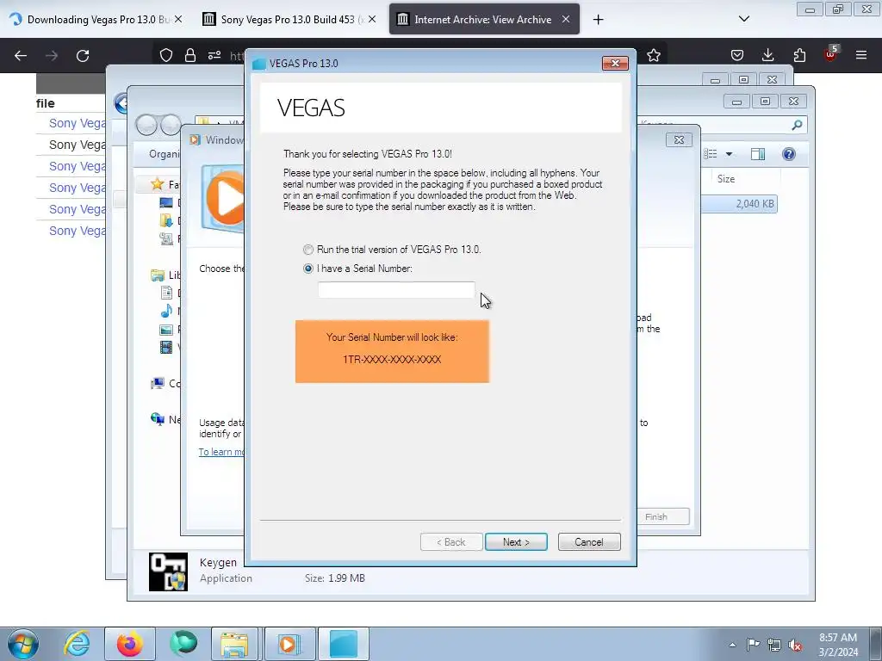The height and width of the screenshot is (661, 882).
Task: Click Back arrow in Explorer window
Action: tap(146, 125)
